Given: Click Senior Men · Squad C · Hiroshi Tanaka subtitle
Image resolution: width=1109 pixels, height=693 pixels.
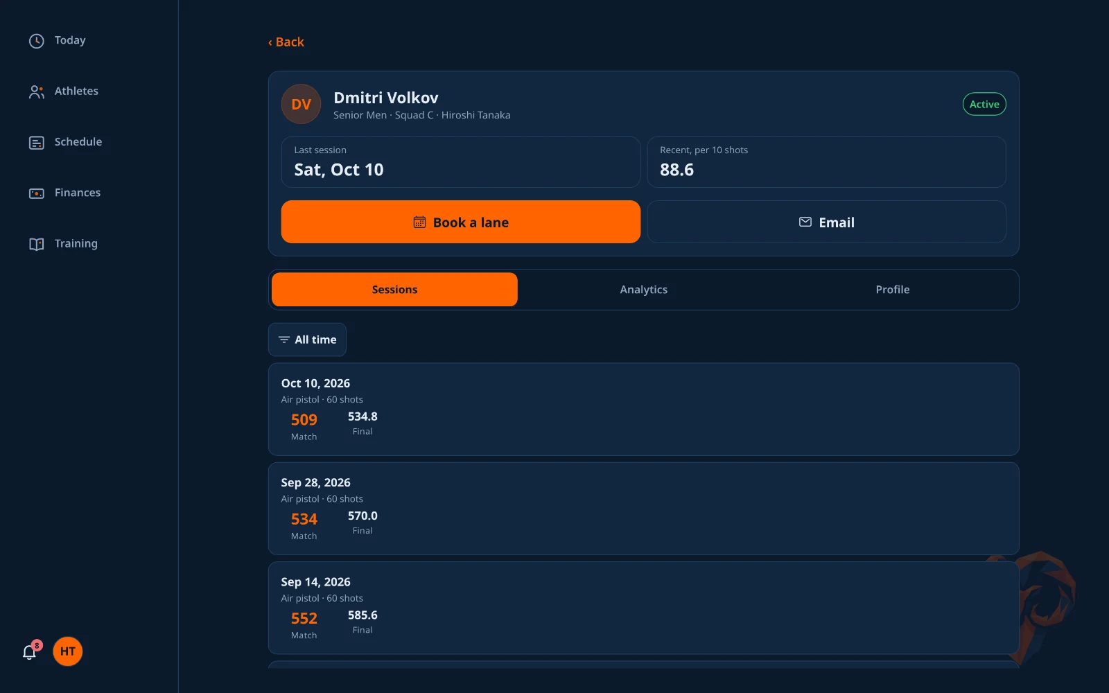Looking at the screenshot, I should 422,115.
